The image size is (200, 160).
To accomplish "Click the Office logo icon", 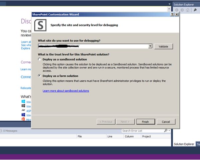I will 23,119.
